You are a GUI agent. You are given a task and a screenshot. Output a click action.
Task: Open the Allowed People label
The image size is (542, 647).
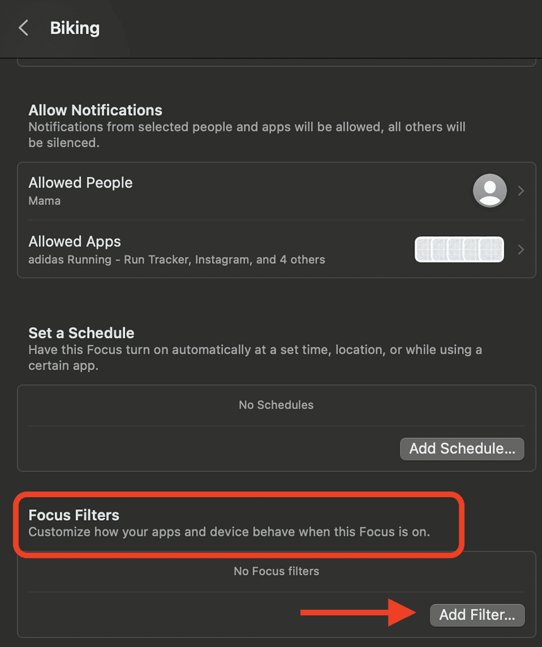tap(80, 183)
